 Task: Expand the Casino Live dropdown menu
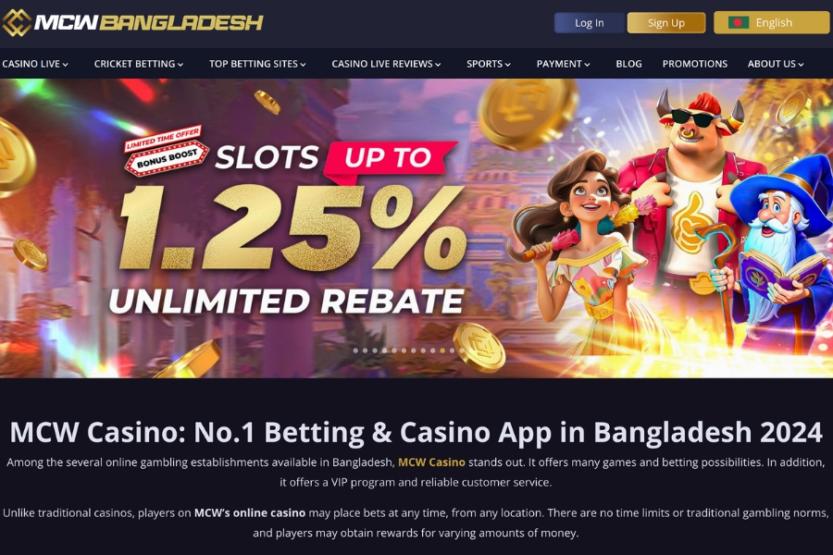[35, 64]
